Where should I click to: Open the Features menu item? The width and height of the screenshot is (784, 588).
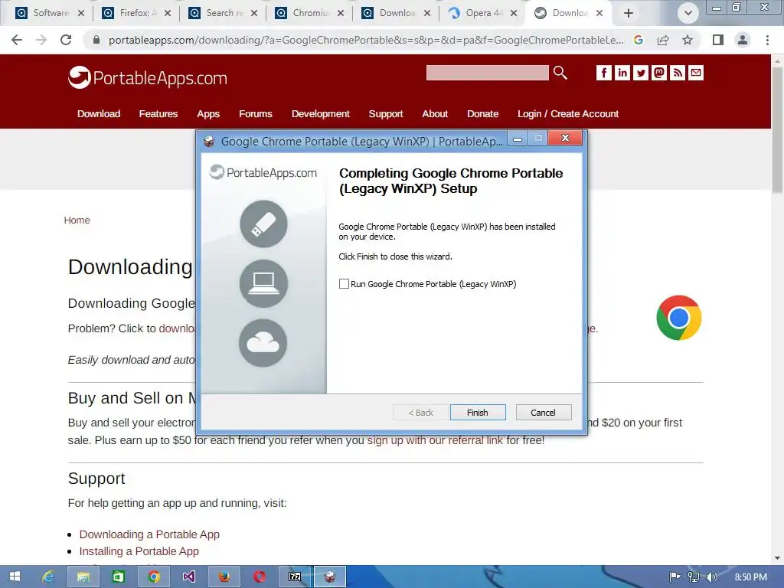[158, 114]
